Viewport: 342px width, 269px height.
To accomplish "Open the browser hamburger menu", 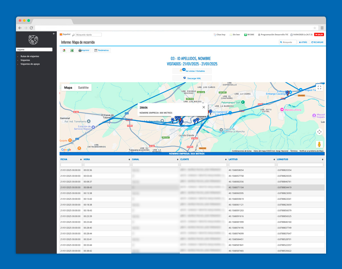I will [x=322, y=28].
